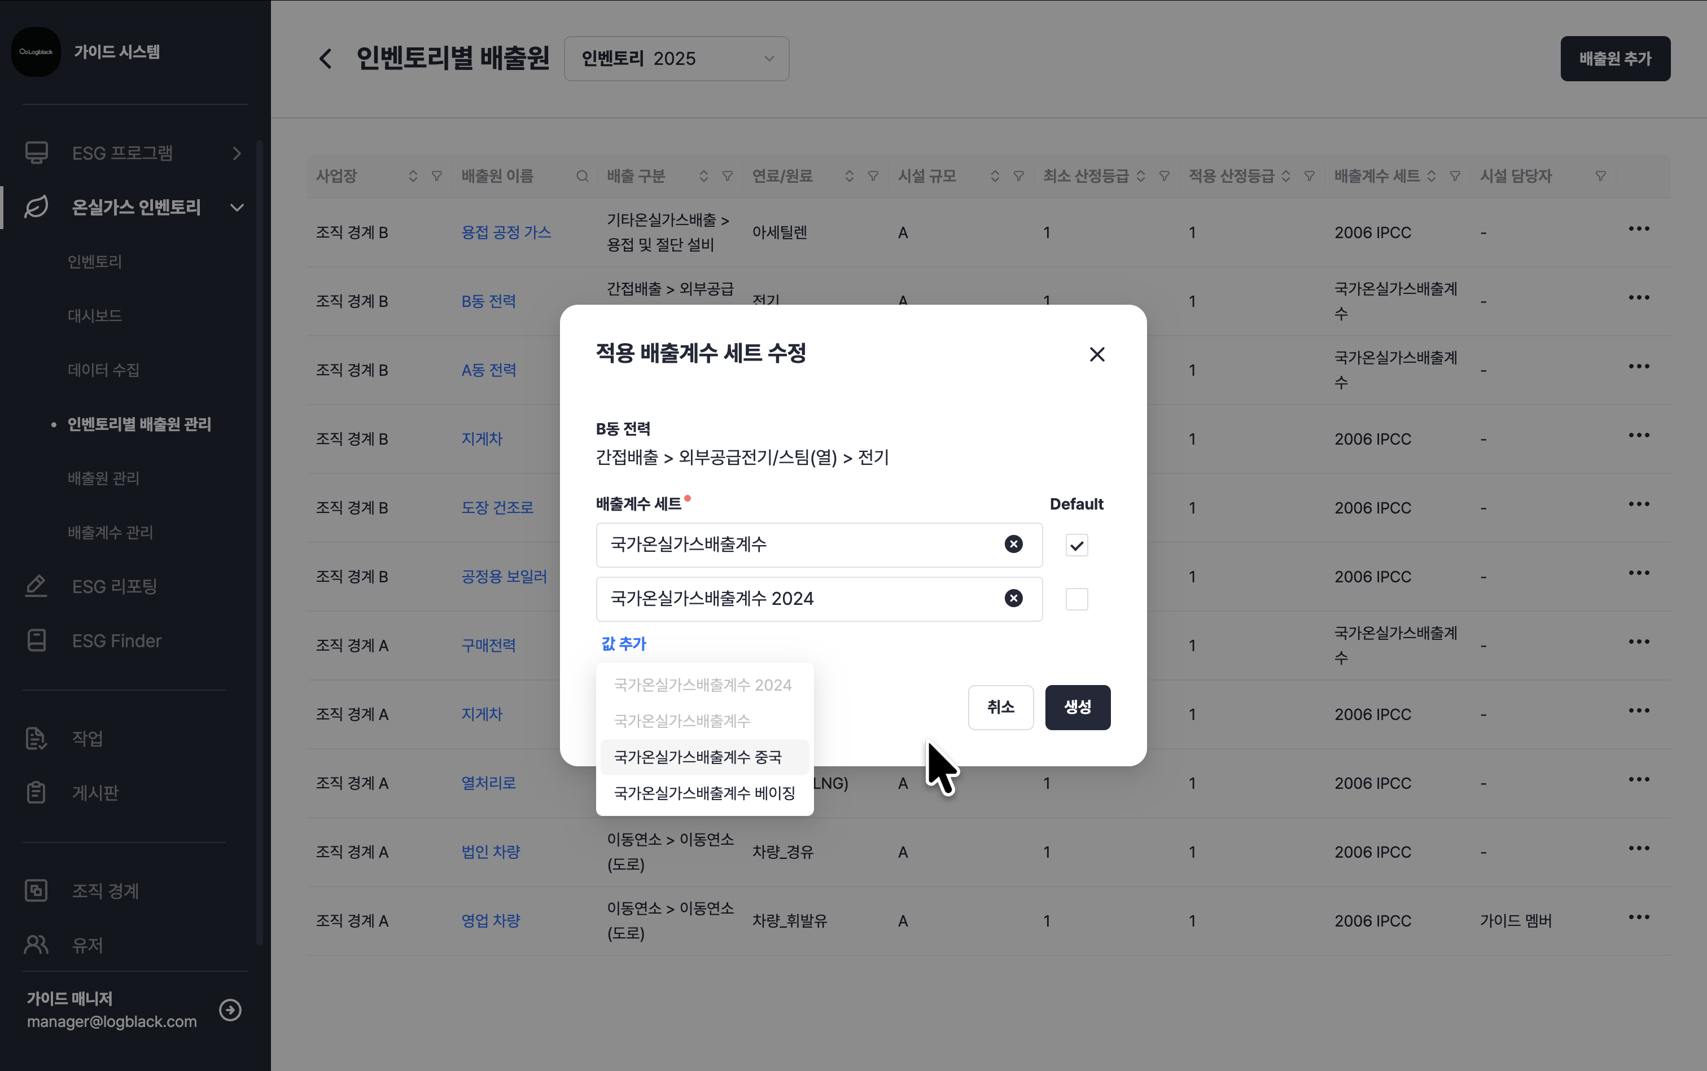The image size is (1707, 1071).
Task: Choose 국가온실가스배출계수 베이징 option
Action: click(704, 793)
